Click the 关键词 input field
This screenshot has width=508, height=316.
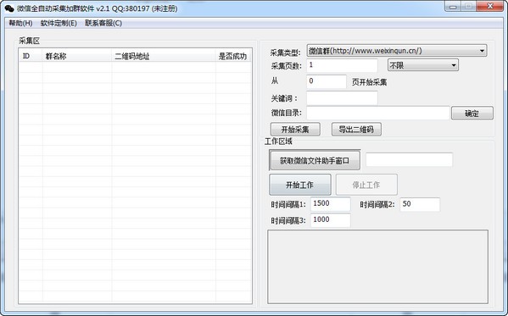[x=342, y=98]
